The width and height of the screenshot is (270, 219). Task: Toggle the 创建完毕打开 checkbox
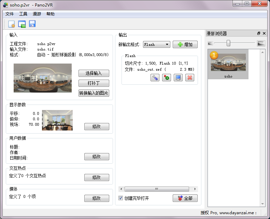(x=120, y=198)
